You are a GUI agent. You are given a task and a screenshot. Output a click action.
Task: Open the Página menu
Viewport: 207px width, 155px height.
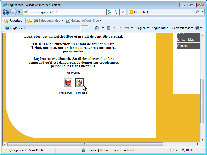[143, 28]
